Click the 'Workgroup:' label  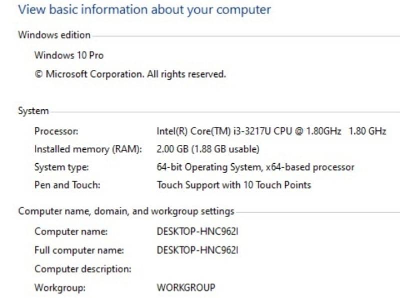point(60,288)
